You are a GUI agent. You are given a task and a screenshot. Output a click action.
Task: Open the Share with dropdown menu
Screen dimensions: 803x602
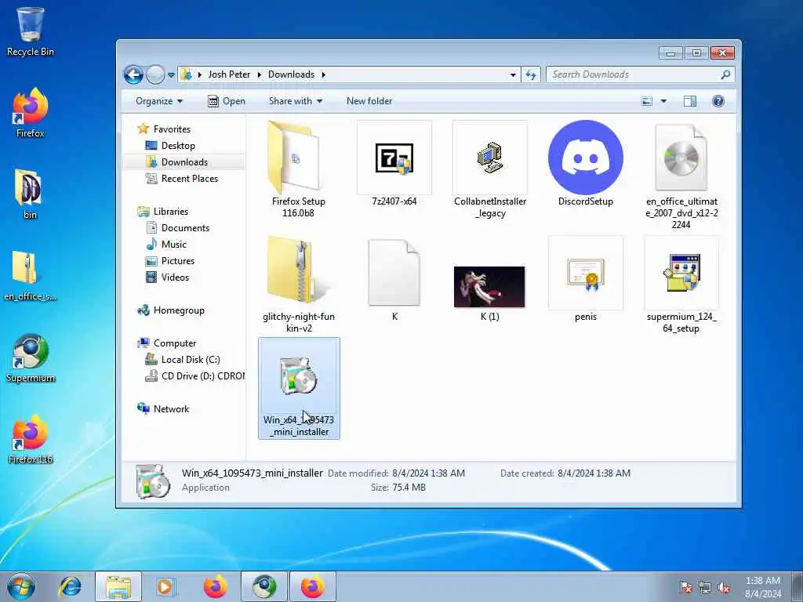click(296, 101)
